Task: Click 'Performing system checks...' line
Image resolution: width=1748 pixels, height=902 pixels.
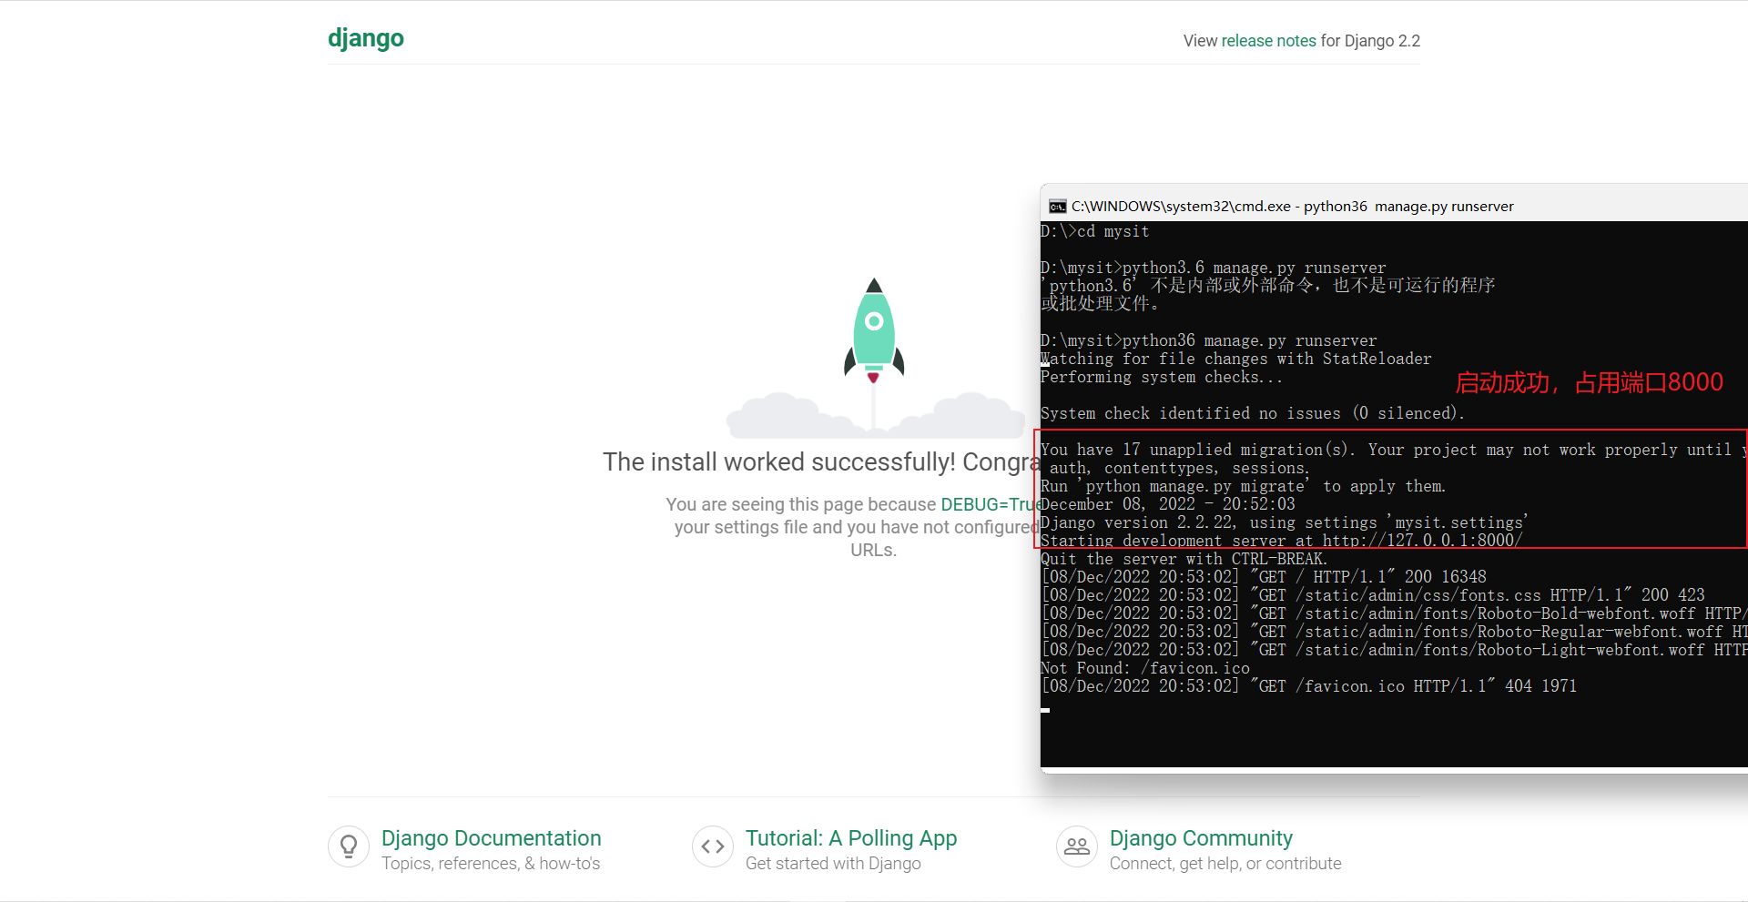Action: click(1162, 378)
